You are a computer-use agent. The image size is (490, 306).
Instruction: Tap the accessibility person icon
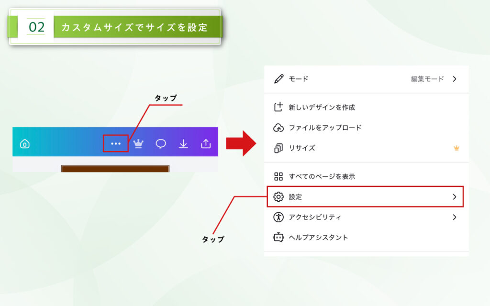(x=279, y=217)
